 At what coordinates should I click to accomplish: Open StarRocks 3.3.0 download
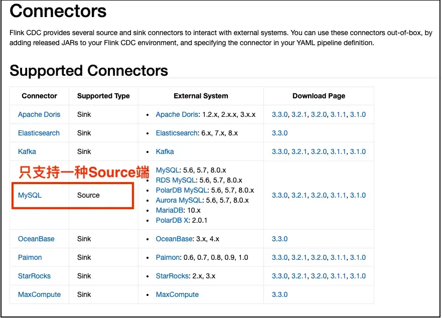pyautogui.click(x=279, y=276)
